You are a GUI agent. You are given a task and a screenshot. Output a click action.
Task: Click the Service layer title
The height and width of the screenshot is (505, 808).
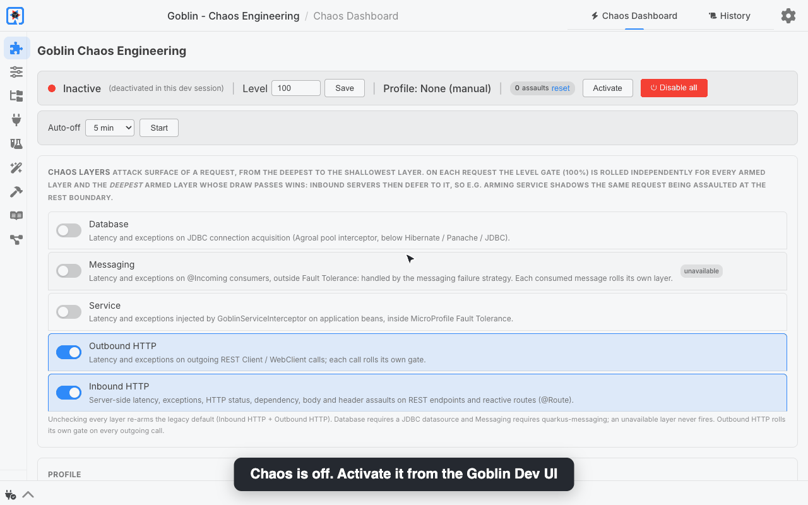(x=105, y=306)
